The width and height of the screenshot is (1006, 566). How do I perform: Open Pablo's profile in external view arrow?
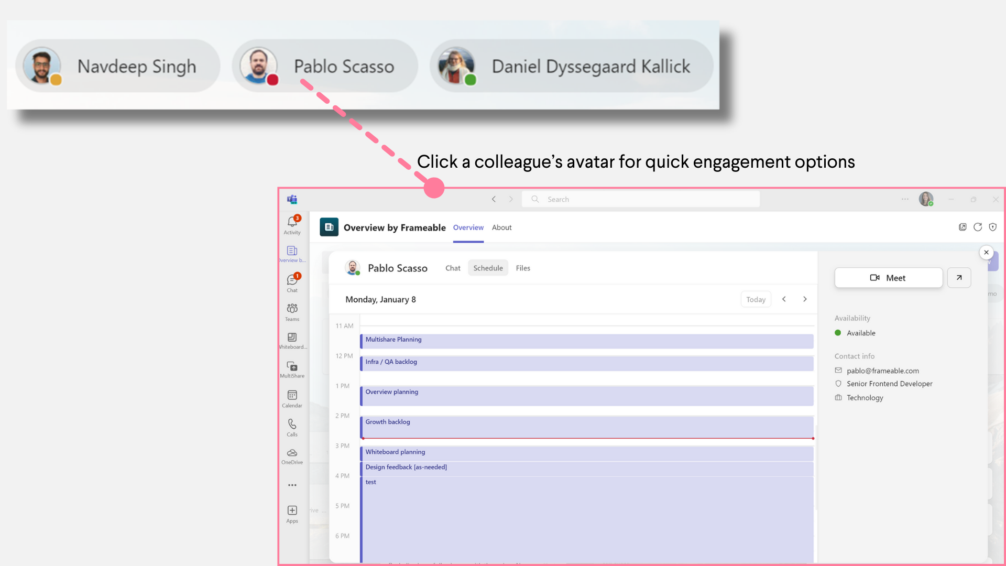(x=959, y=278)
